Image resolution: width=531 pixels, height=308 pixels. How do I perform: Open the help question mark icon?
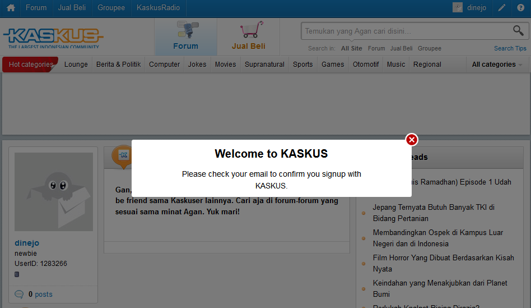point(520,8)
